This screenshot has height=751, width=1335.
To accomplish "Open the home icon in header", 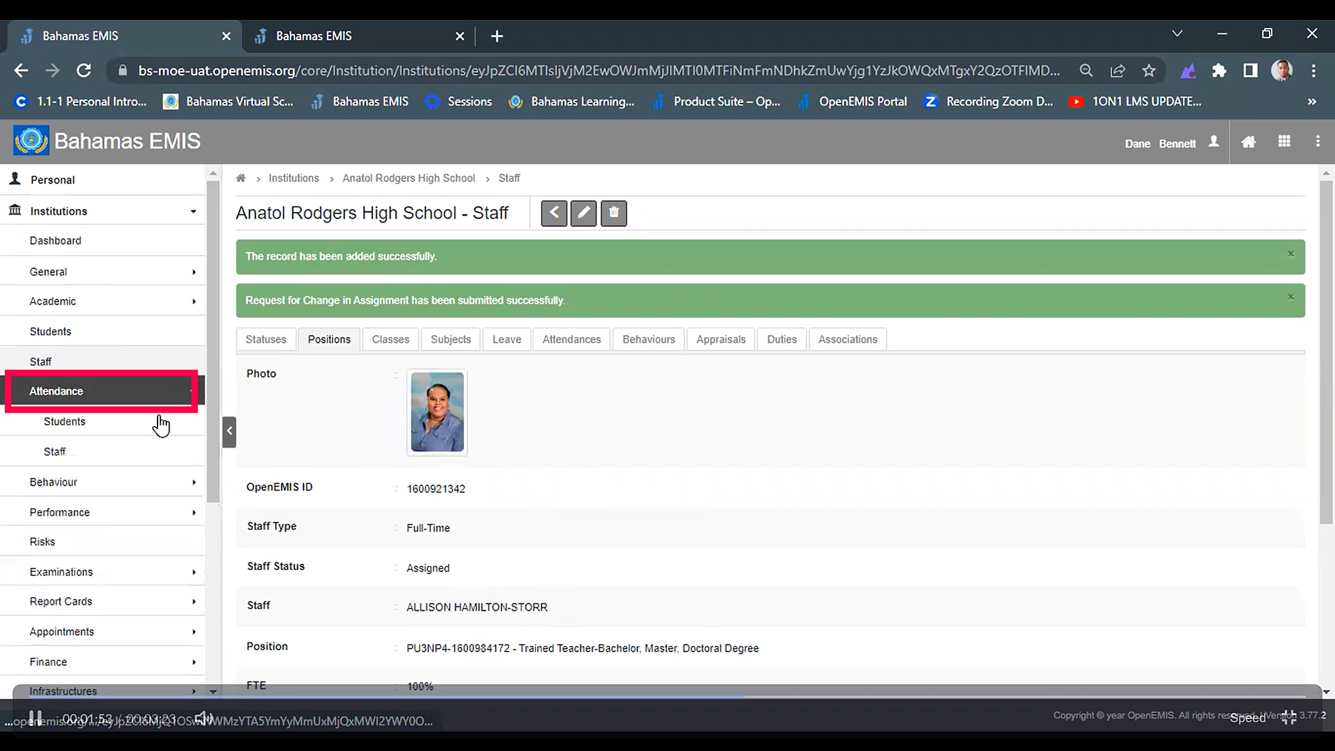I will [x=1248, y=142].
